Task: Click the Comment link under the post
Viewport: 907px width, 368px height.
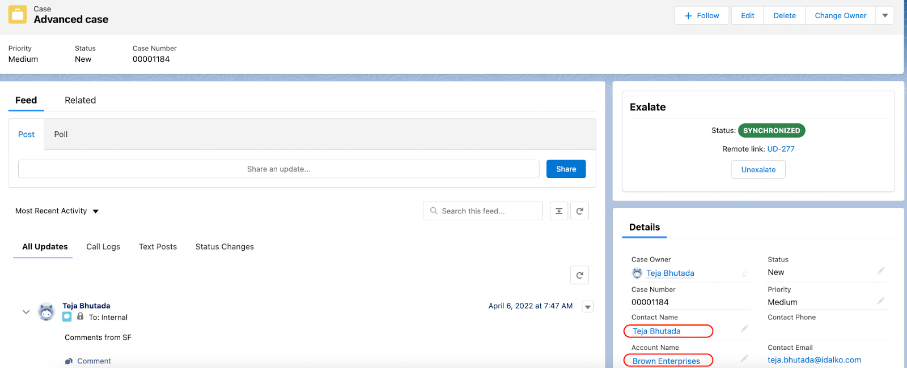Action: [94, 361]
